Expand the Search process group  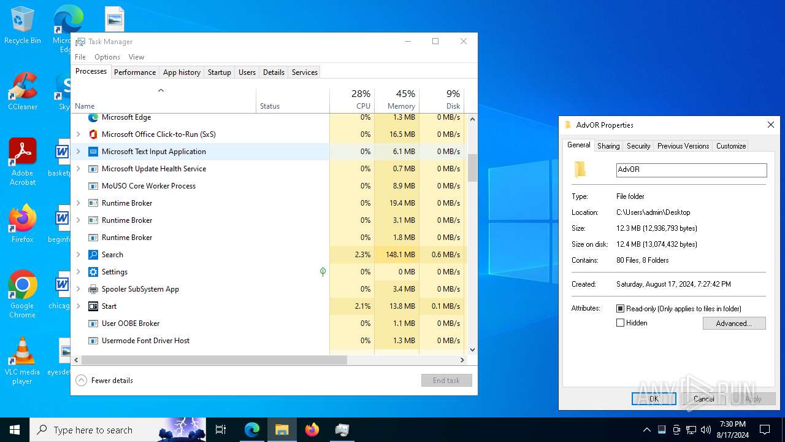point(78,255)
